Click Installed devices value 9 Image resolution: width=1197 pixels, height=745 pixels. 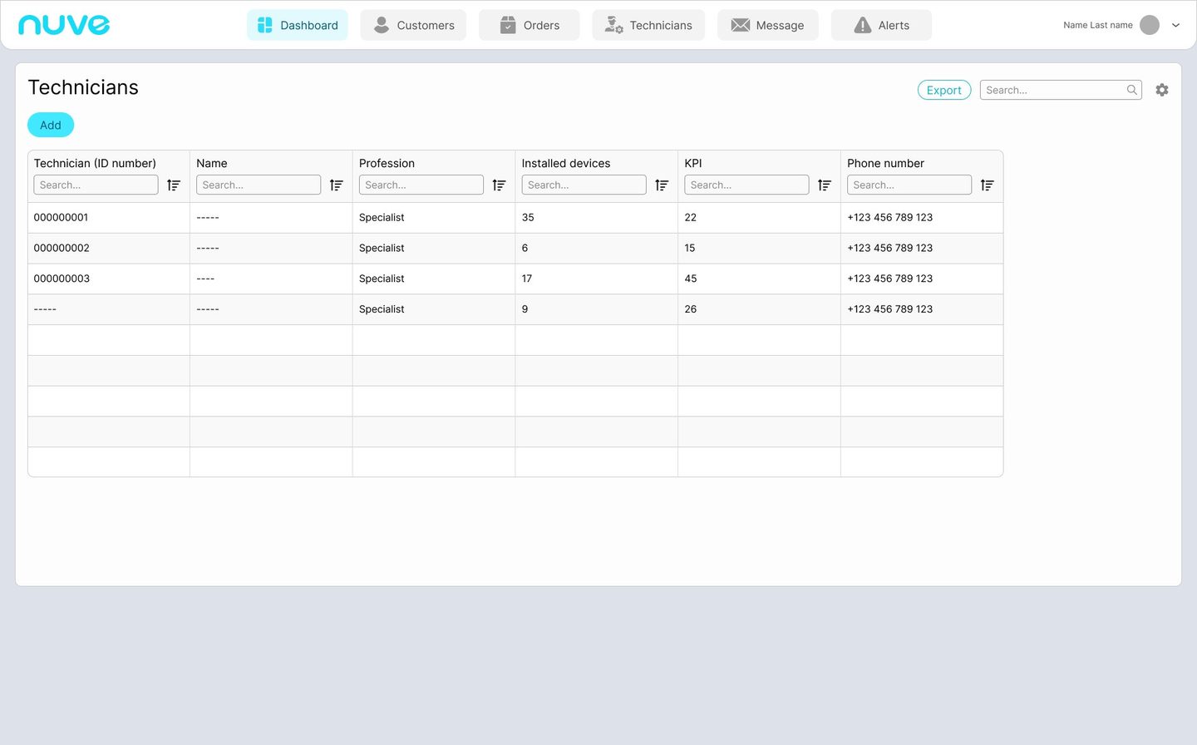tap(525, 308)
